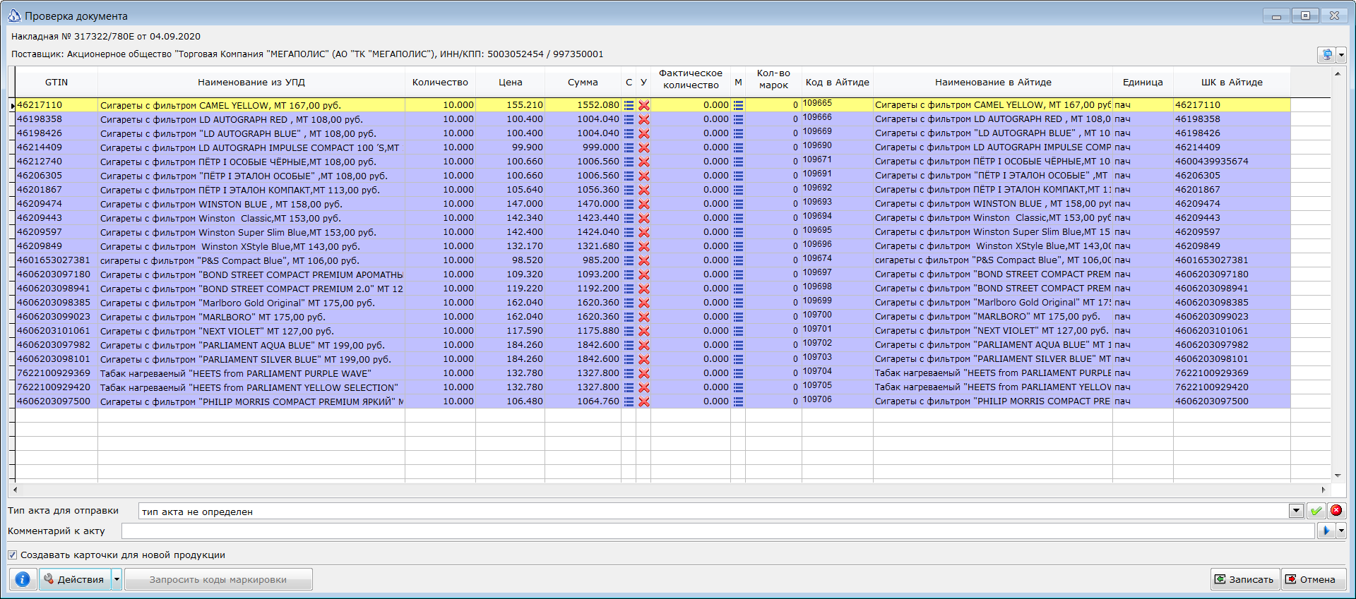Click the C list icon for BOND STREET COMPACT PREMIUM 2.0
Viewport: 1356px width, 599px height.
629,289
